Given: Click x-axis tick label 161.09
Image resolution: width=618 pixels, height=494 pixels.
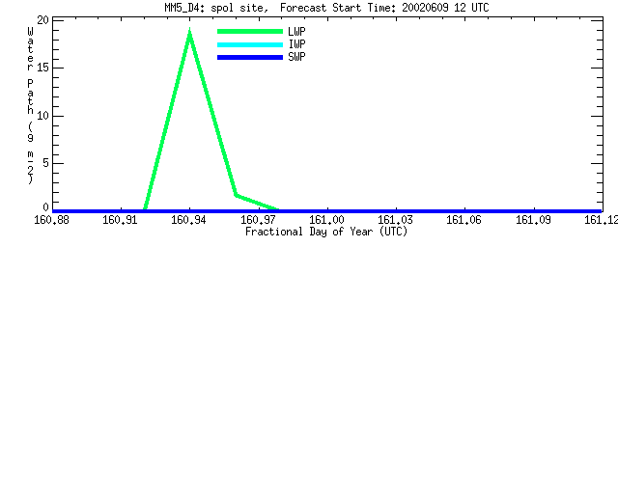Looking at the screenshot, I should (533, 220).
